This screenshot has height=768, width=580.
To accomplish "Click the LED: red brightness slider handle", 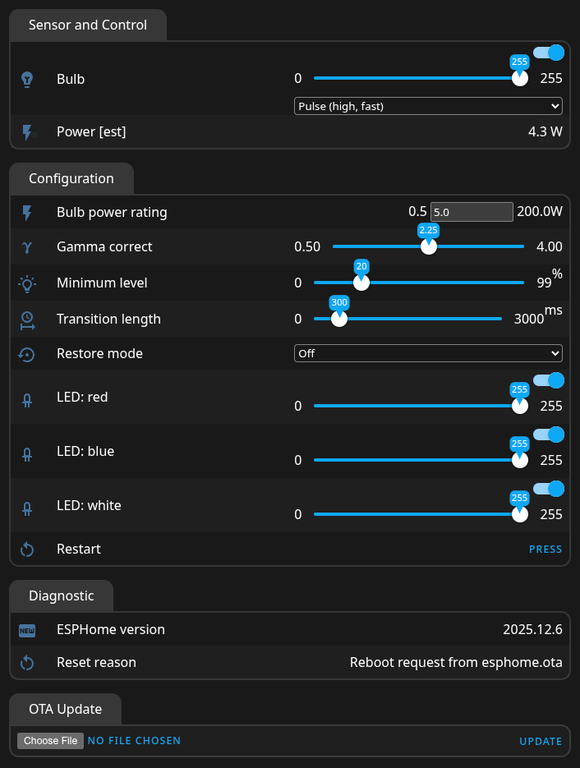I will [x=520, y=406].
